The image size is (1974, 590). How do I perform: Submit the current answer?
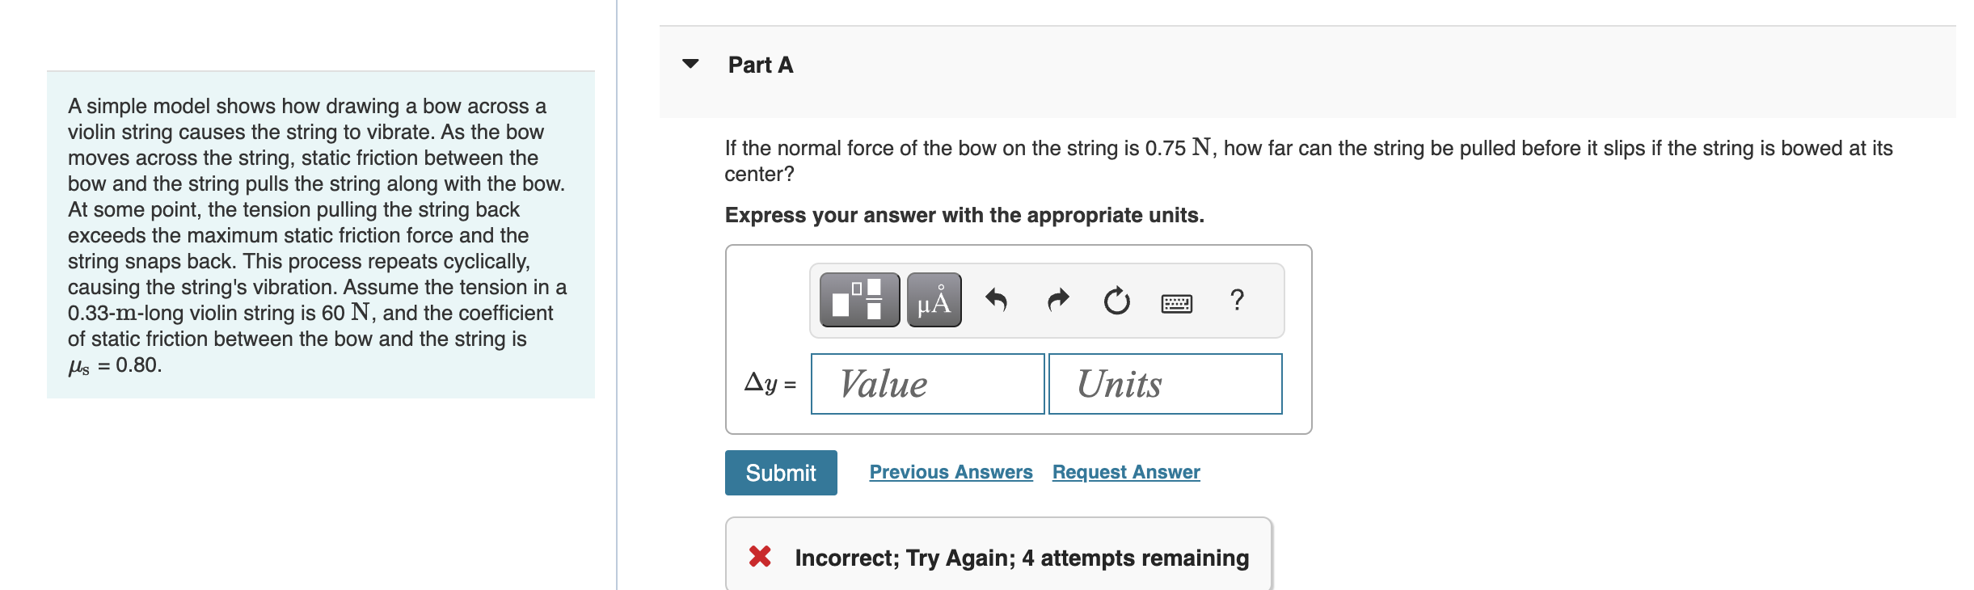coord(780,472)
